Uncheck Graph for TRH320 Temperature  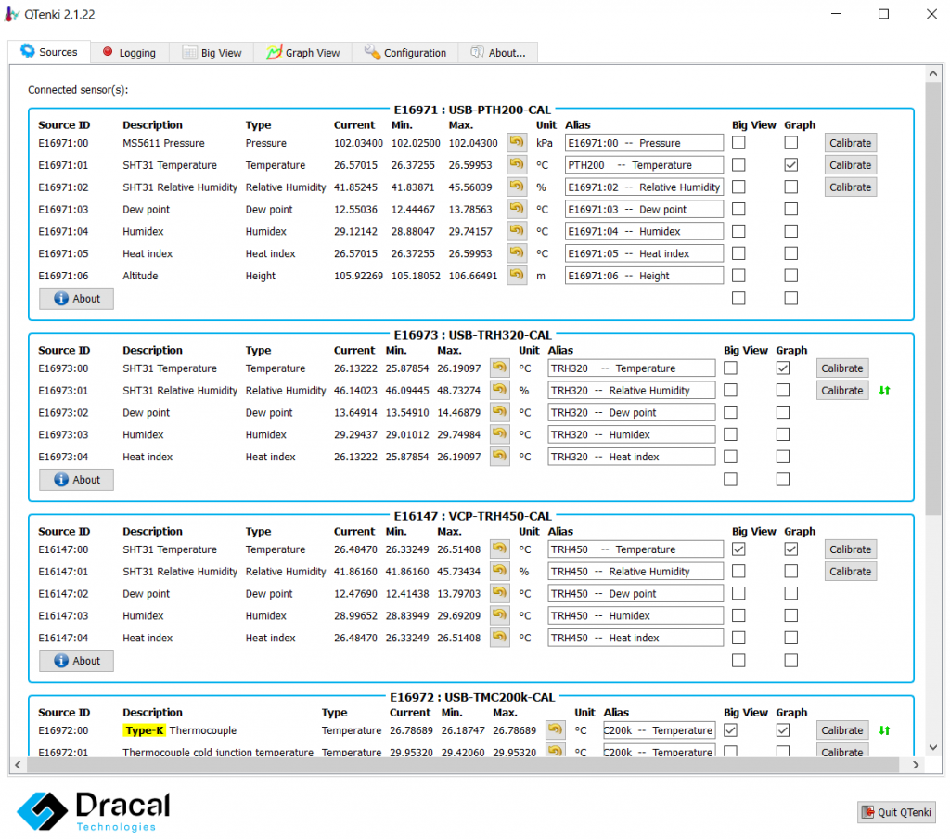coord(783,368)
